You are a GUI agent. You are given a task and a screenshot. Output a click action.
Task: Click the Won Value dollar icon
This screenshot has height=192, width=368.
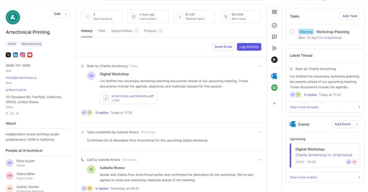(x=226, y=16)
